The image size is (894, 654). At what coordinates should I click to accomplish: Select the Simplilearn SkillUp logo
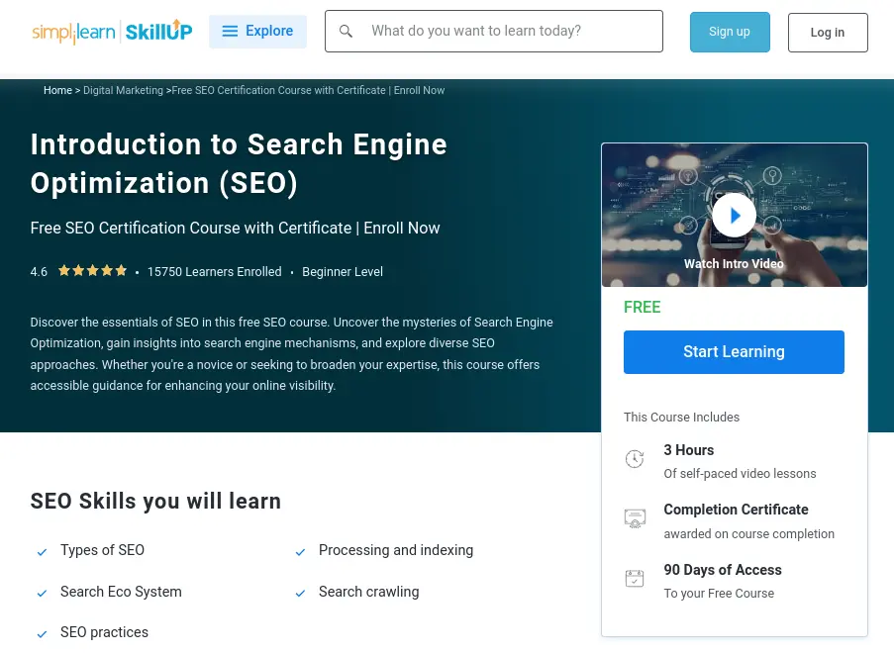[x=111, y=31]
